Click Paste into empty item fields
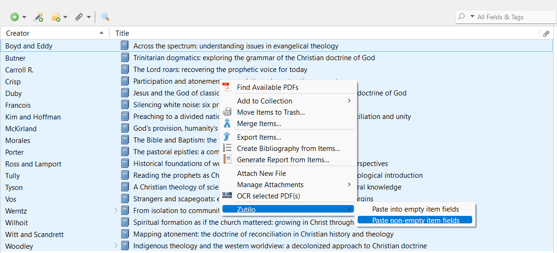The image size is (557, 253). pyautogui.click(x=415, y=209)
